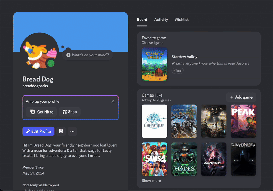Screen dimensions: 273x191
Task: Click the Bread Dog display name
Action: coord(38,79)
